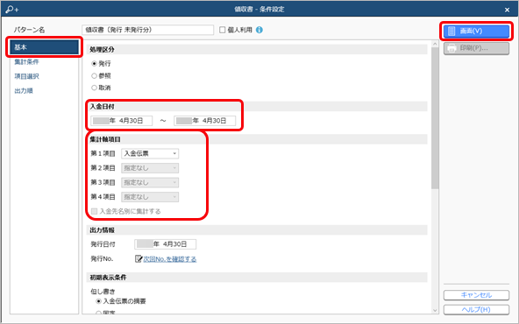The height and width of the screenshot is (324, 519).
Task: Open the 第3項目 dropdown
Action: pyautogui.click(x=150, y=182)
